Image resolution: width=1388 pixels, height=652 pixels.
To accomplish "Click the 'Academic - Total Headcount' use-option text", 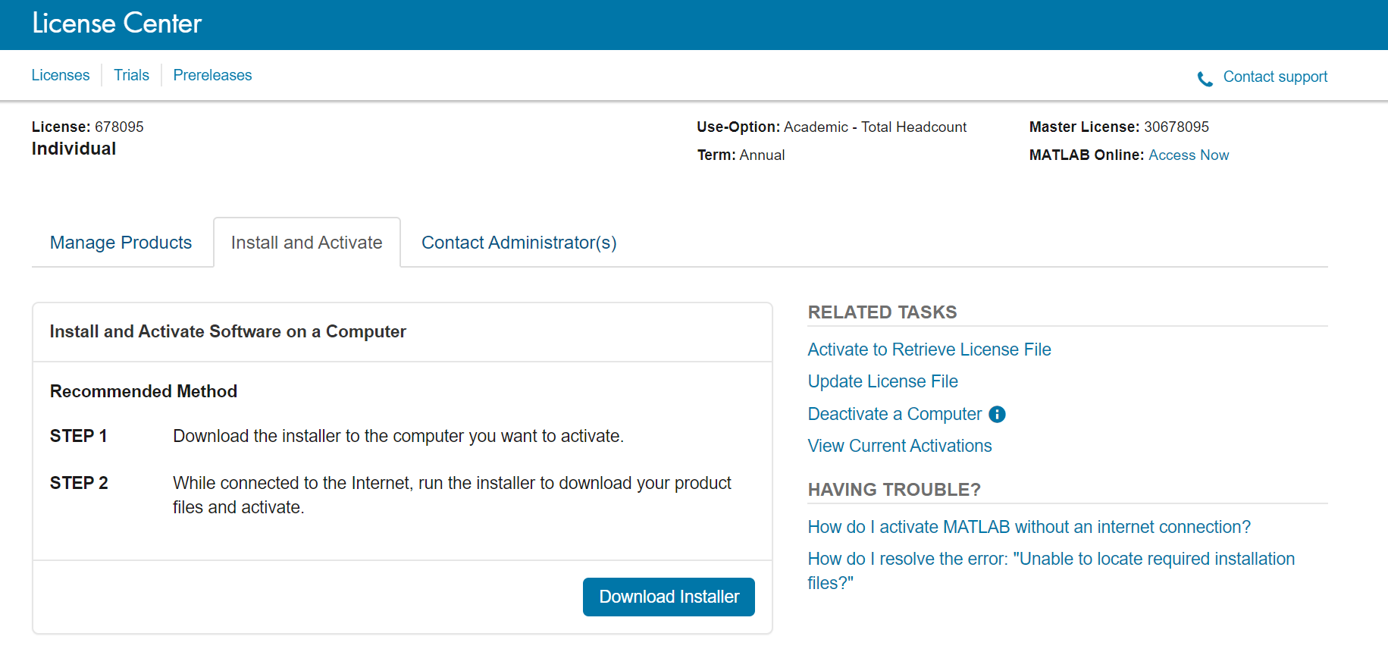I will tap(876, 127).
